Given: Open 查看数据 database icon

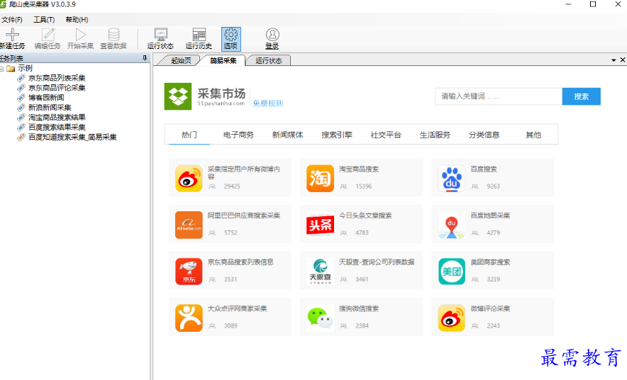Looking at the screenshot, I should click(113, 34).
